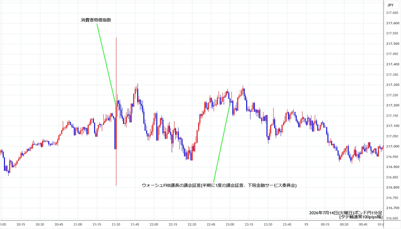
Task: Click the 217.150 price axis label
Action: coord(392,116)
